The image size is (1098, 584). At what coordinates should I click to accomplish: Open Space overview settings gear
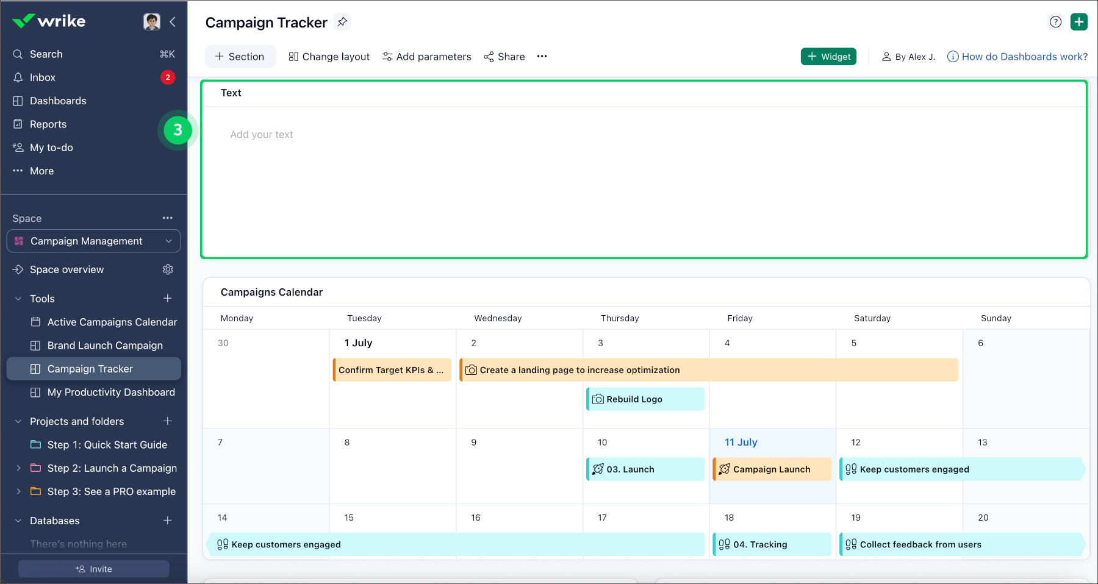168,269
